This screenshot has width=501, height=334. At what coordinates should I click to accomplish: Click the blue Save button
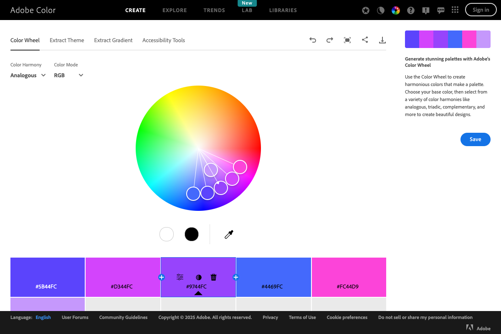[x=475, y=139]
